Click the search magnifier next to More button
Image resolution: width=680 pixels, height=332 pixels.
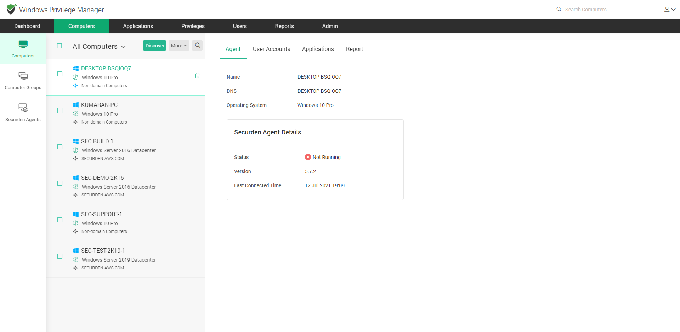click(x=197, y=45)
